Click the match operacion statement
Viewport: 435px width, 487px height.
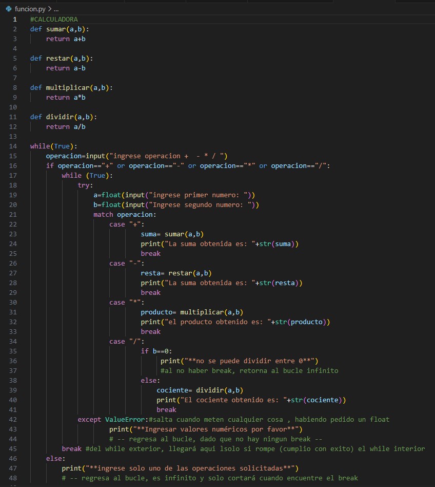pyautogui.click(x=124, y=214)
